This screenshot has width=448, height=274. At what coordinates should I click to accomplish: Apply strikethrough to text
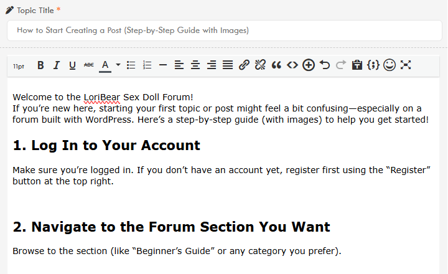88,65
